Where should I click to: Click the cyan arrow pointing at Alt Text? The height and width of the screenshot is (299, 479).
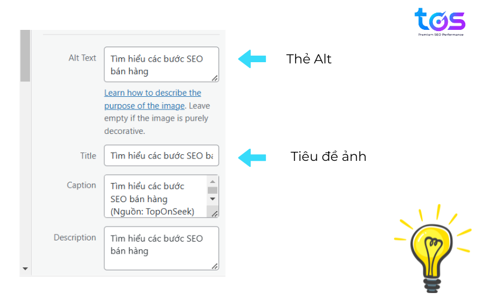[x=252, y=59]
